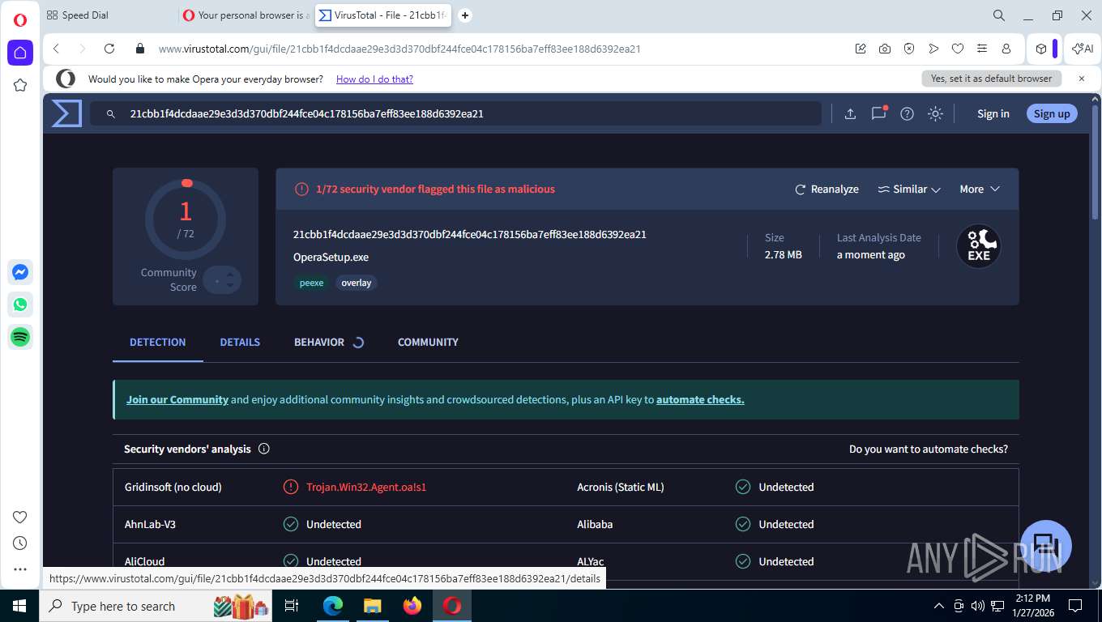Click the Gridinsoft (no cloud) vendor name
The image size is (1102, 622).
coord(173,487)
